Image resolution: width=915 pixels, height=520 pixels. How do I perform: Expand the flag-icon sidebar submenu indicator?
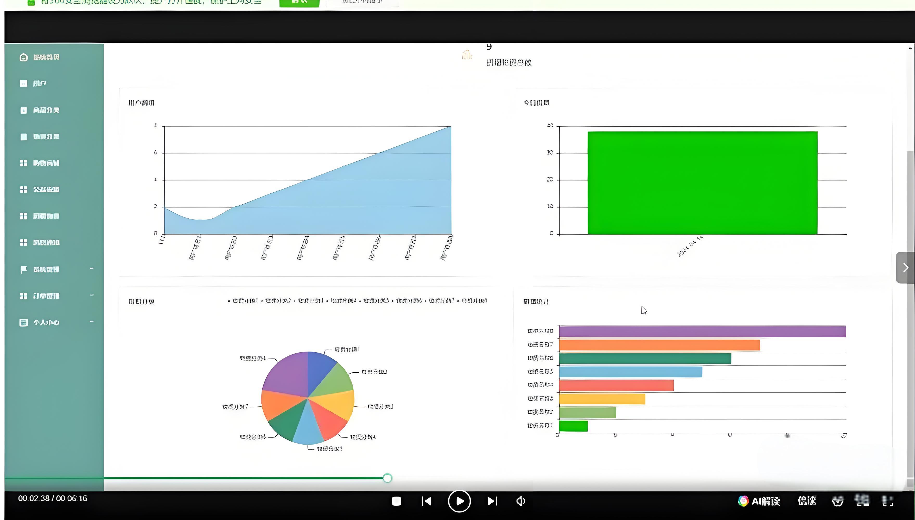coord(92,269)
